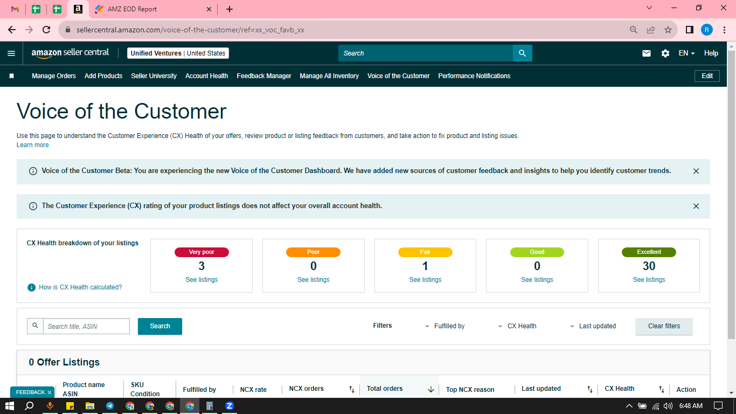Go back to the previous page
Image resolution: width=736 pixels, height=414 pixels.
(12, 30)
